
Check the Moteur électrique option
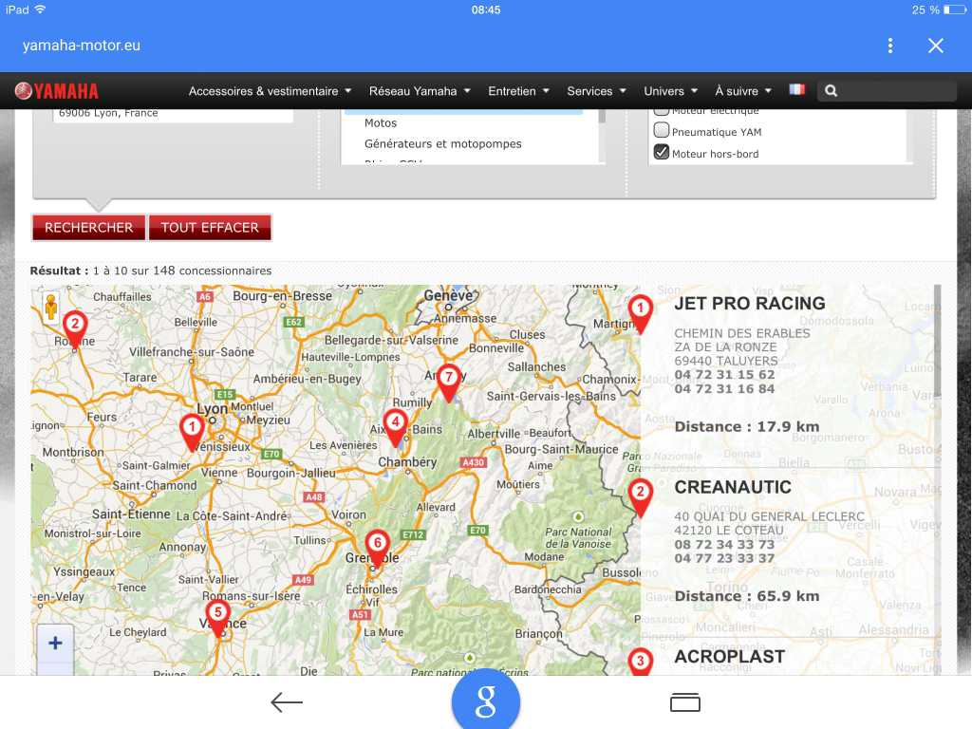pyautogui.click(x=662, y=111)
